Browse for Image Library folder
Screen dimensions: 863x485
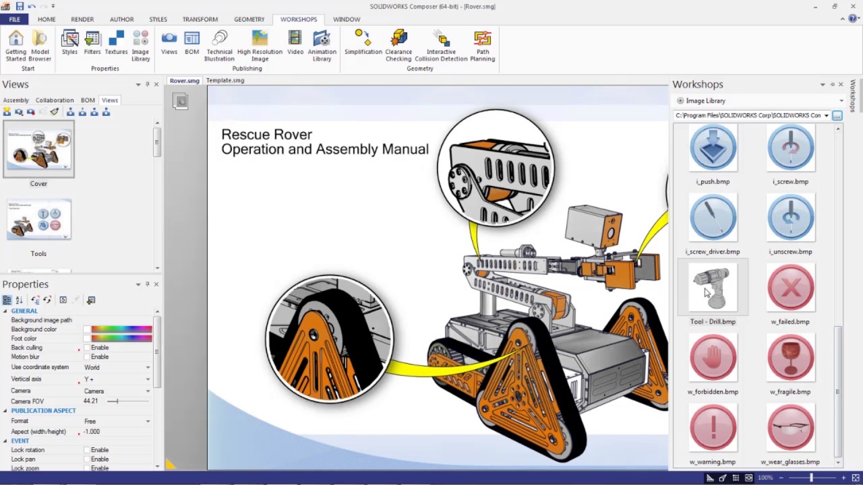coord(837,116)
